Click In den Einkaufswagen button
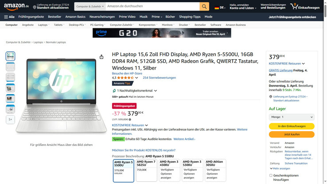Viewport: 327px width, 184px height. click(x=292, y=126)
